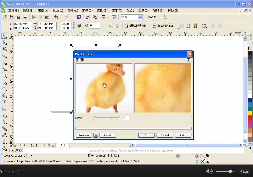The width and height of the screenshot is (253, 177).
Task: Click Trace Bitmap in property bar
Action: [163, 26]
